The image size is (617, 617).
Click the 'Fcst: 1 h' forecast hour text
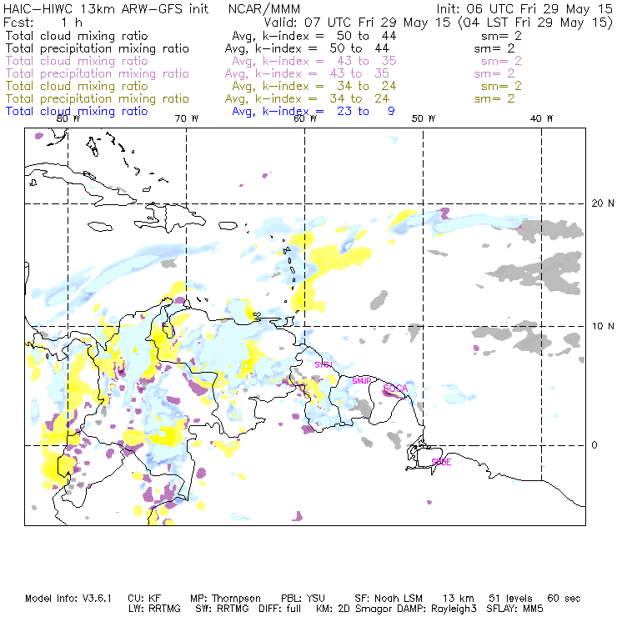43,23
